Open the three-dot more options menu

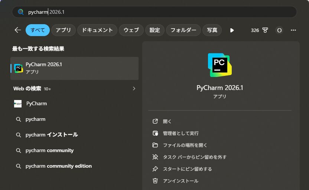[x=293, y=30]
